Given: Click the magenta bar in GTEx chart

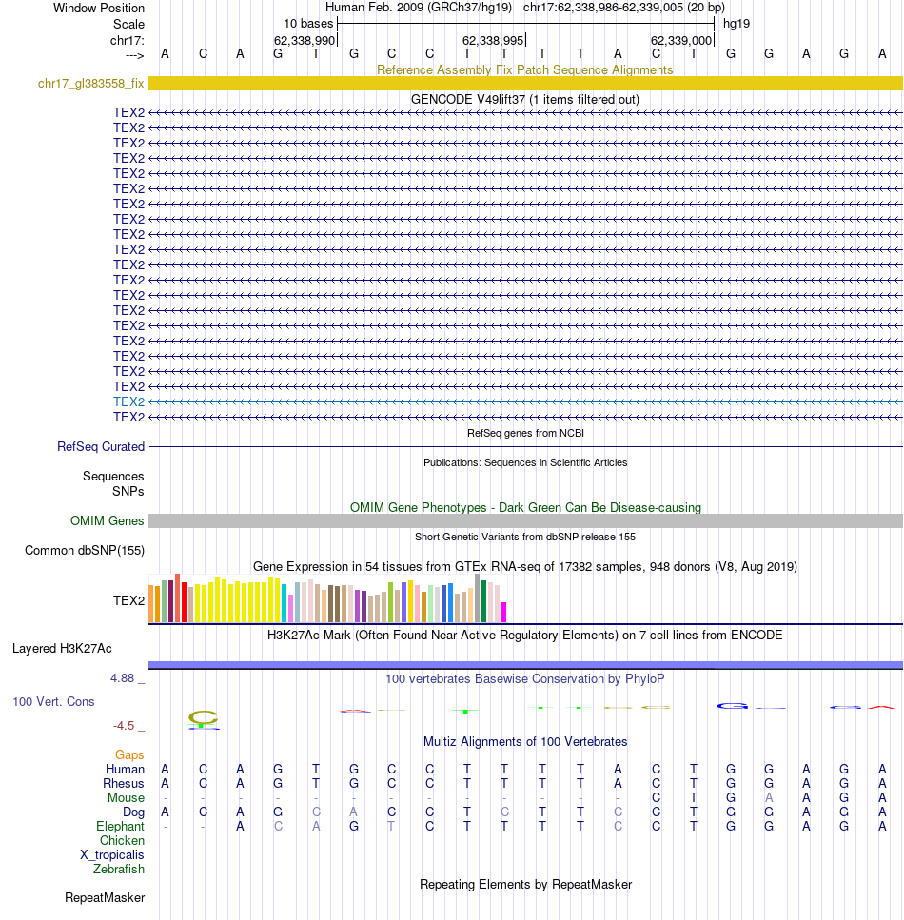Looking at the screenshot, I should (x=503, y=612).
